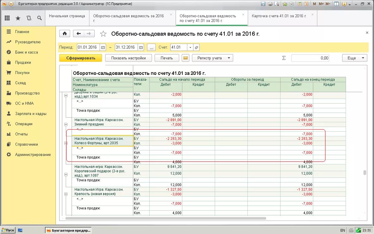Collapse the Зимний праздник group
Screen dimensions: 374x234
66,124
